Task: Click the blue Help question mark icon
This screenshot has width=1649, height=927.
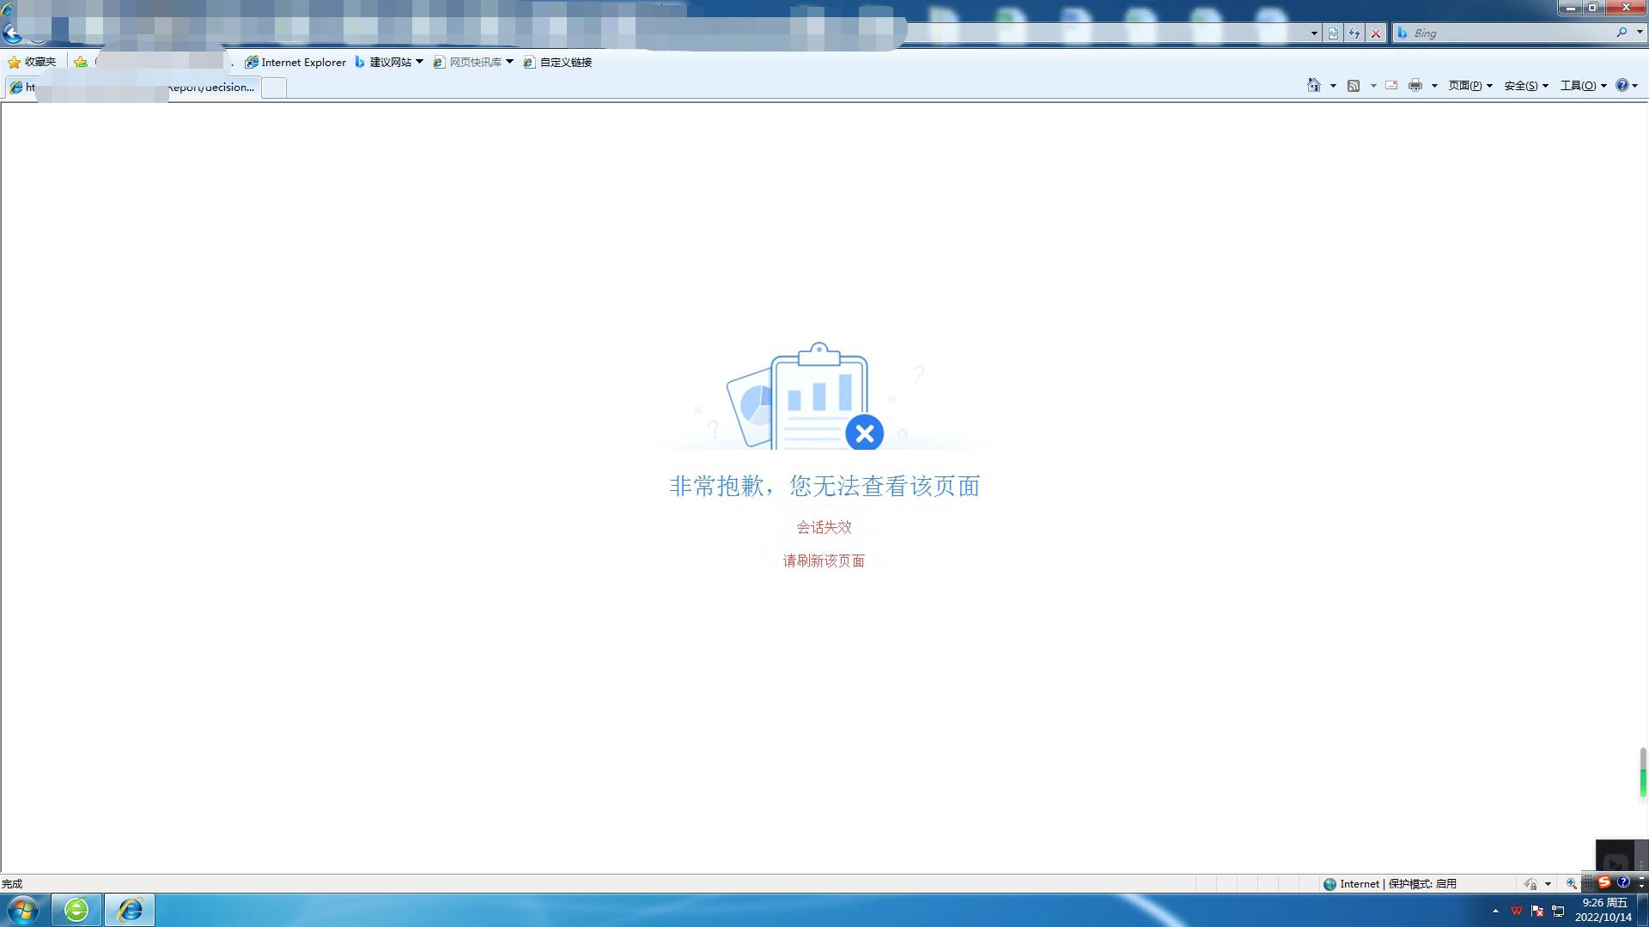Action: point(1622,85)
